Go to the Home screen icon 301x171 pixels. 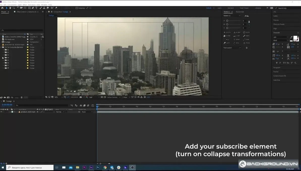pyautogui.click(x=2, y=8)
